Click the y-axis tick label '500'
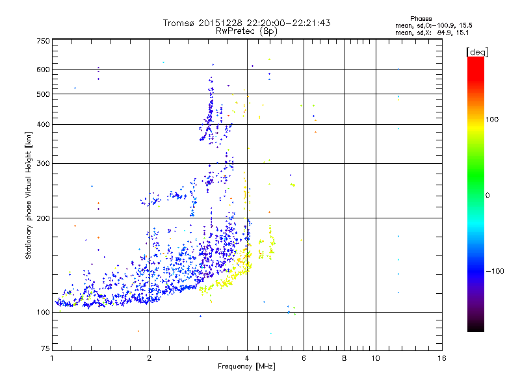This screenshot has width=520, height=390. [43, 94]
